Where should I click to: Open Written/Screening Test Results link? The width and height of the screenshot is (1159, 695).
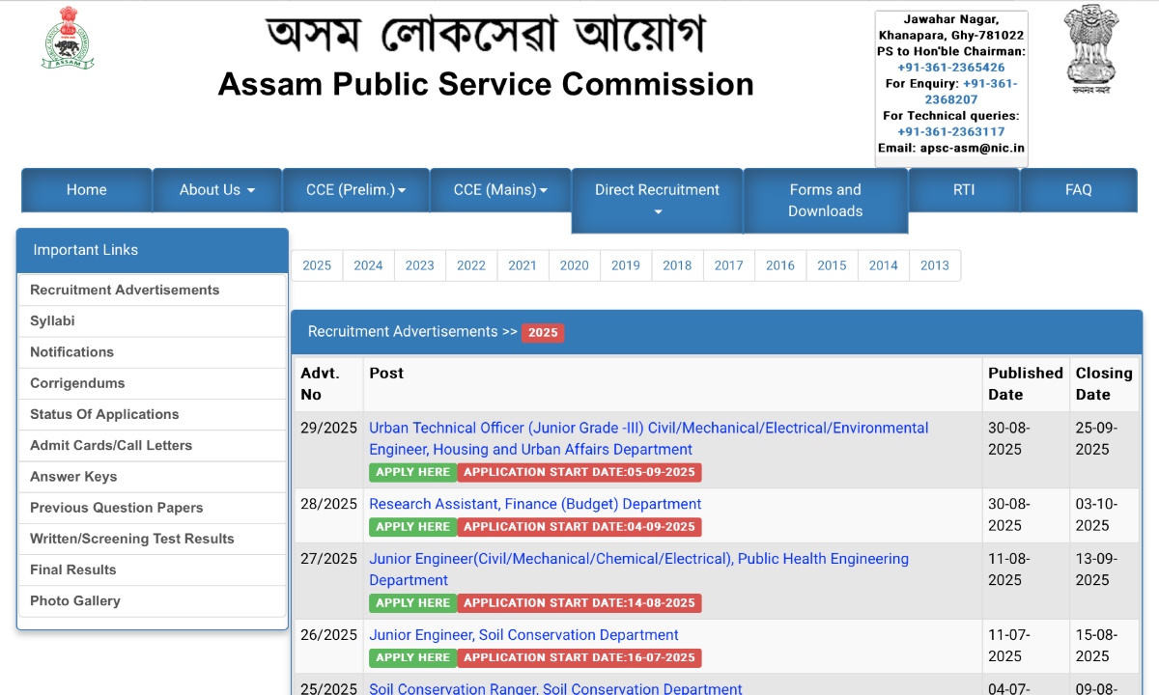click(x=153, y=539)
